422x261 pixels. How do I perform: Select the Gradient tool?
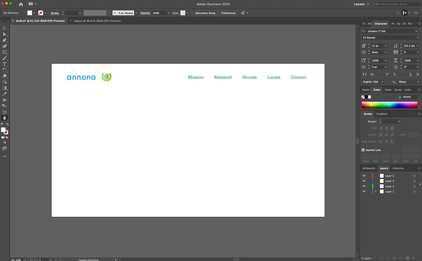coord(4,88)
